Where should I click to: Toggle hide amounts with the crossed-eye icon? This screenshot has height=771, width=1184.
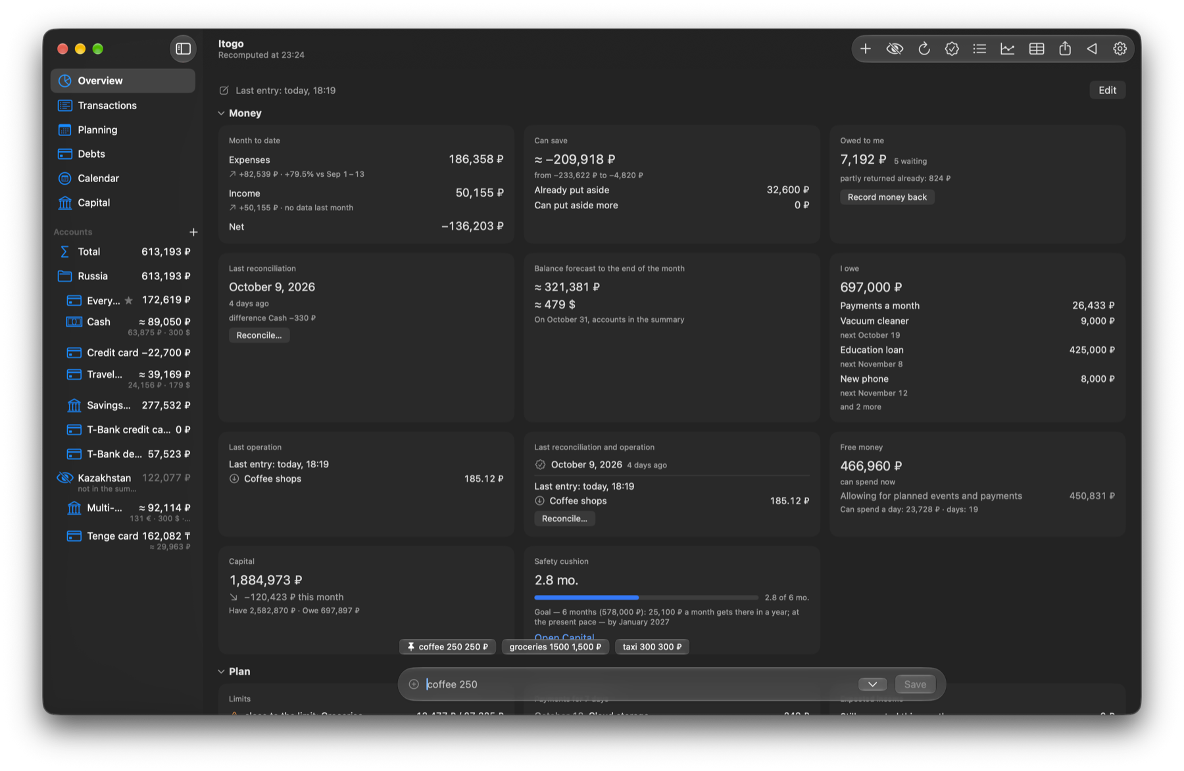coord(895,49)
